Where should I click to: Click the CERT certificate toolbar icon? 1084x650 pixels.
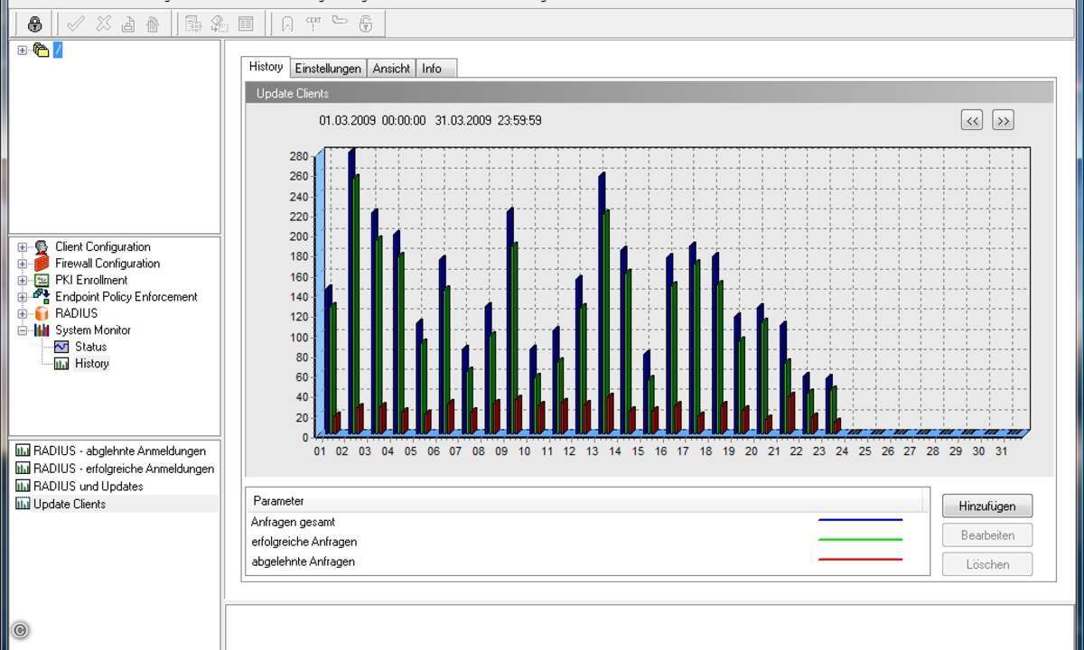[313, 23]
